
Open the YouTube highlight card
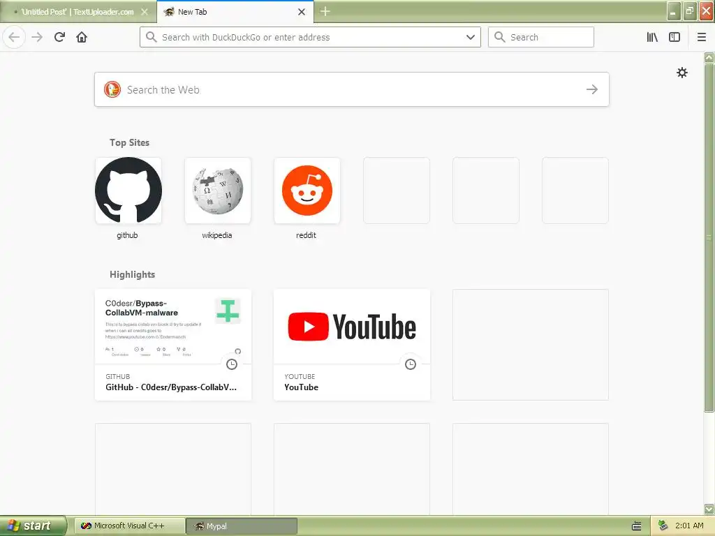click(x=352, y=345)
